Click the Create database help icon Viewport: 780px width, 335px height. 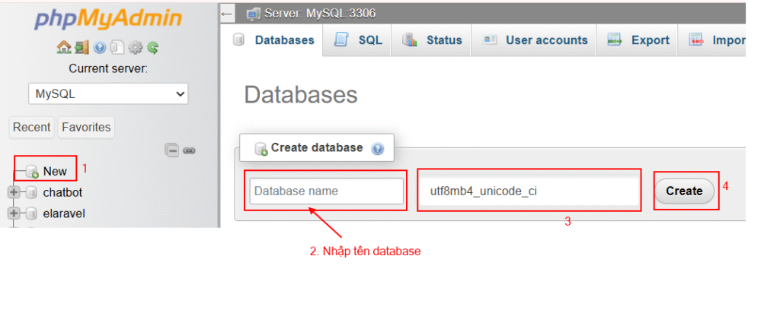point(378,148)
